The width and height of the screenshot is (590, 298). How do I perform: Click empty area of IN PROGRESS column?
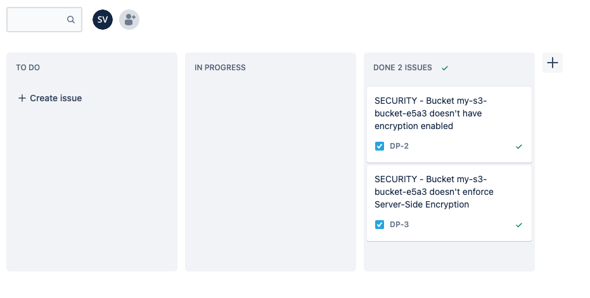click(x=270, y=177)
